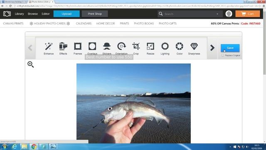This screenshot has width=266, height=150.
Task: Click the blue Save button
Action: click(230, 48)
